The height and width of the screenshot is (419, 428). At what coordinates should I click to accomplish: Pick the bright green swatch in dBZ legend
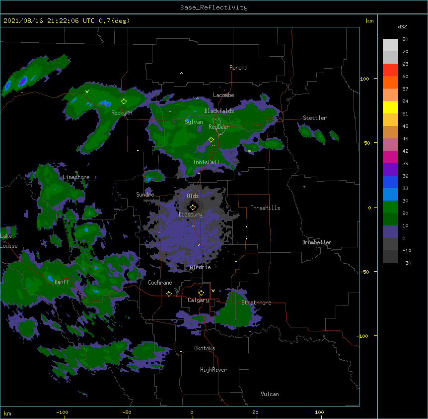click(390, 207)
